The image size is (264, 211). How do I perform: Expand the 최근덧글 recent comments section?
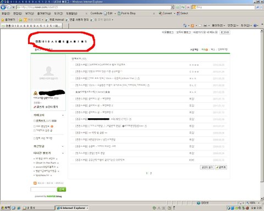[x=63, y=146]
